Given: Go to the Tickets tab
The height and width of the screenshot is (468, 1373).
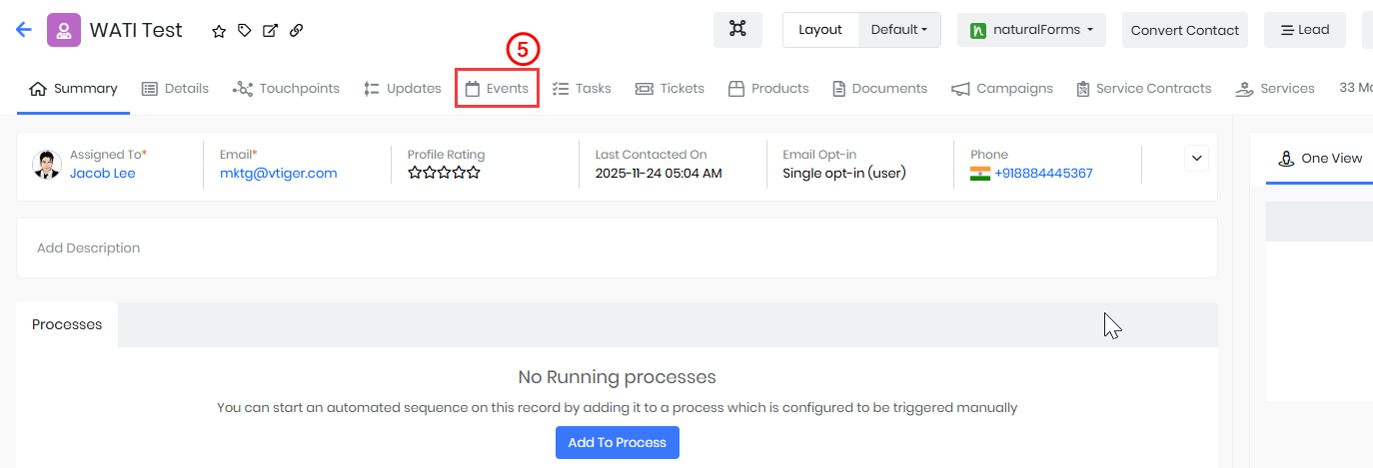Looking at the screenshot, I should [x=670, y=89].
